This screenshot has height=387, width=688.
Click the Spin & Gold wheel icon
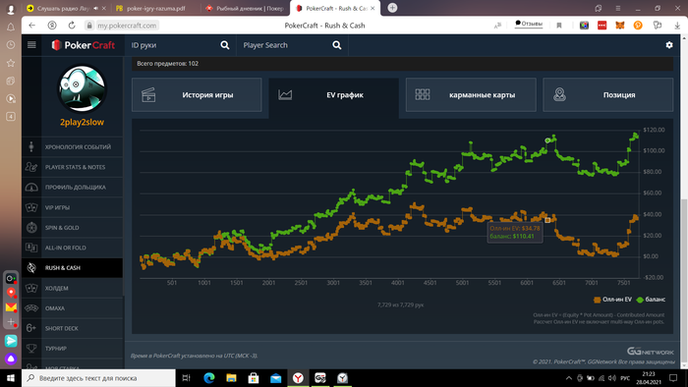coord(31,228)
